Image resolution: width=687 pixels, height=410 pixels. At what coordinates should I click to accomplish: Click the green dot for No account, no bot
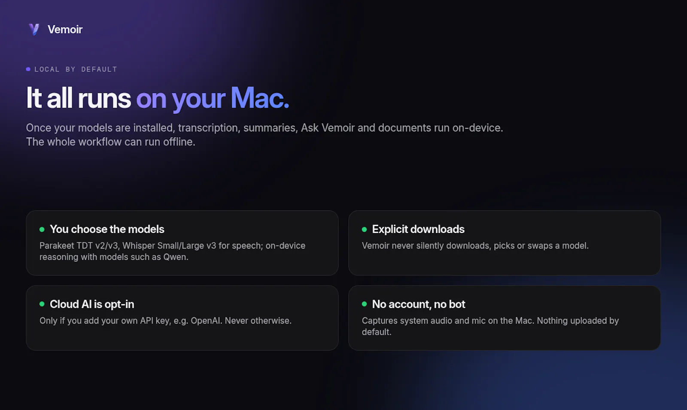tap(364, 304)
